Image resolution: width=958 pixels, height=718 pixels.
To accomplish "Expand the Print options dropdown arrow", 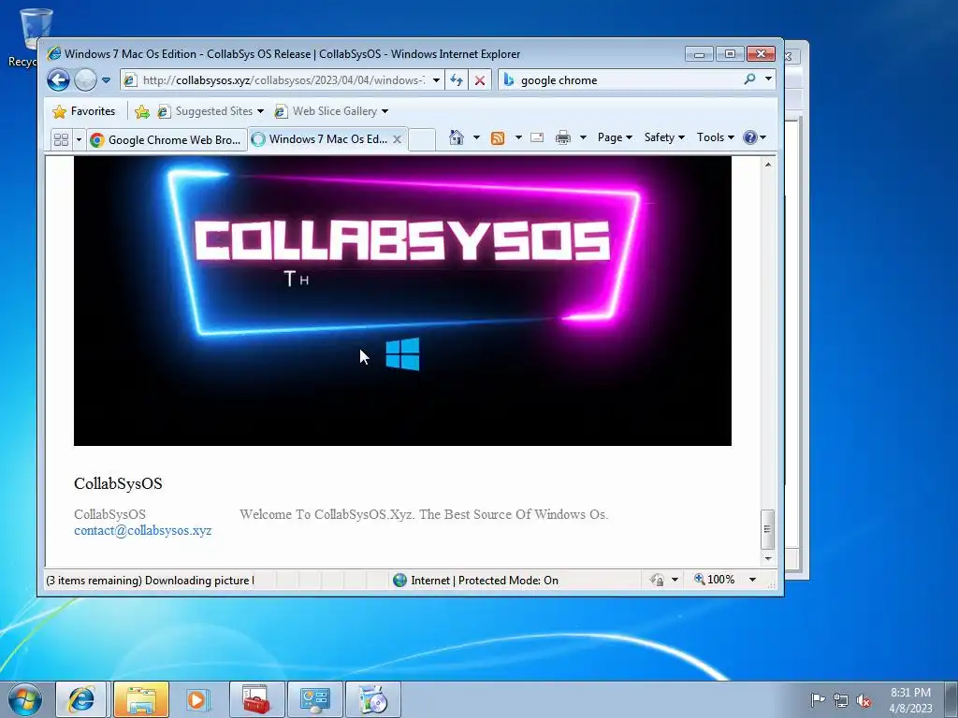I will 583,137.
